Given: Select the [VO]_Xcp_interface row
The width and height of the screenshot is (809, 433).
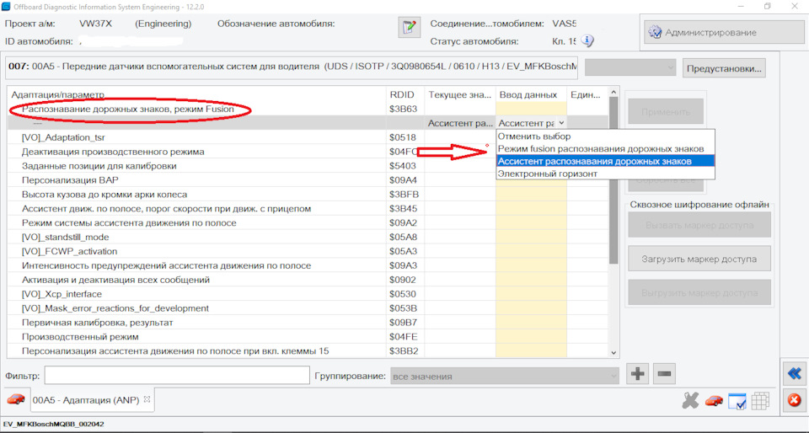Looking at the screenshot, I should tap(308, 294).
